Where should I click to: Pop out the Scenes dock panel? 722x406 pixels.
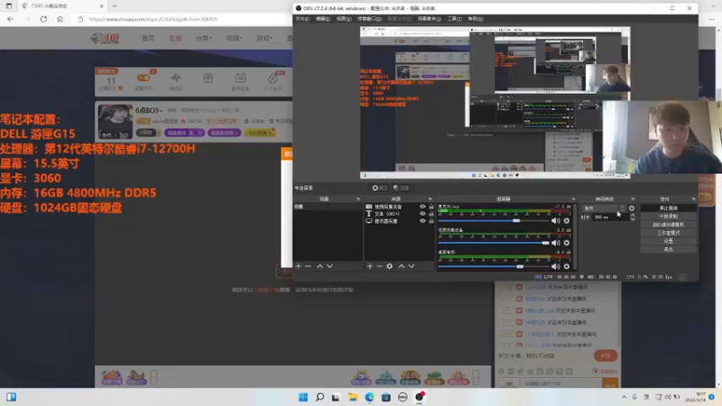click(357, 198)
